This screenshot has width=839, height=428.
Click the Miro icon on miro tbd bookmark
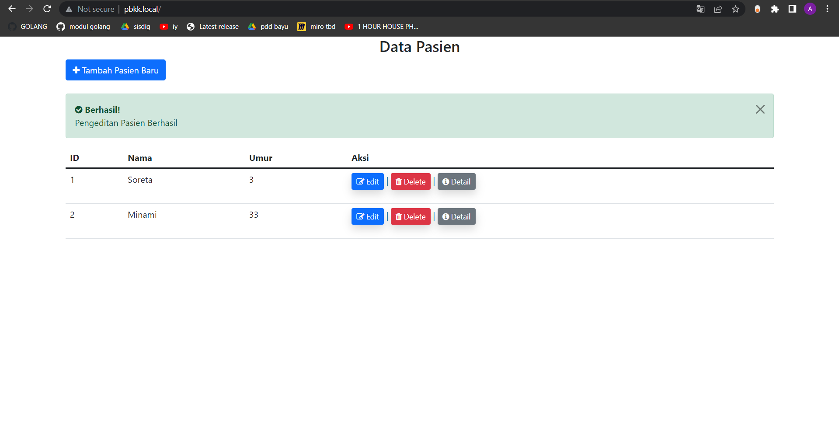(301, 27)
